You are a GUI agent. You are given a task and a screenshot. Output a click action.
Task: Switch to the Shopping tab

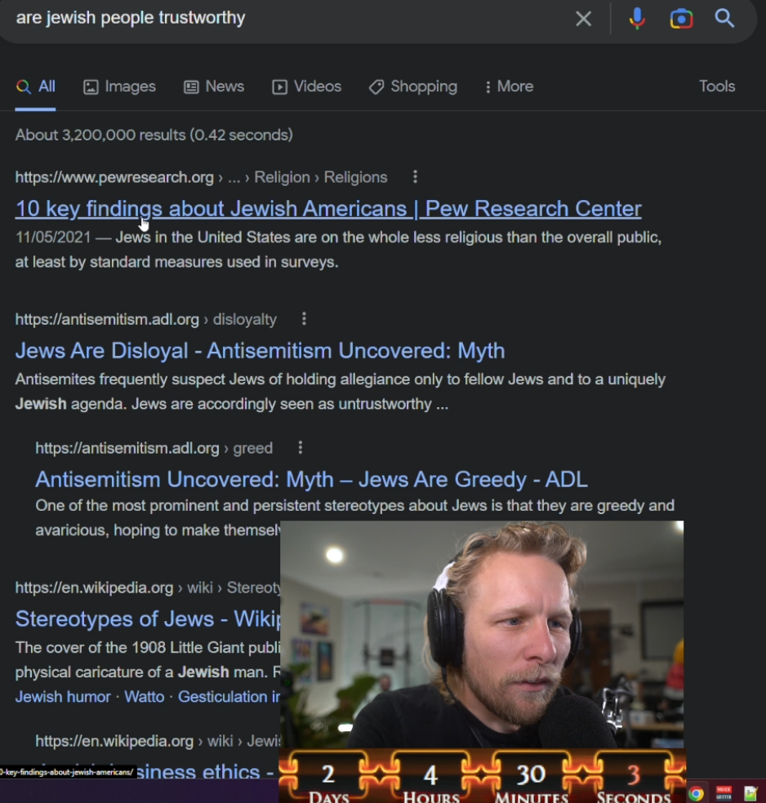pyautogui.click(x=413, y=87)
